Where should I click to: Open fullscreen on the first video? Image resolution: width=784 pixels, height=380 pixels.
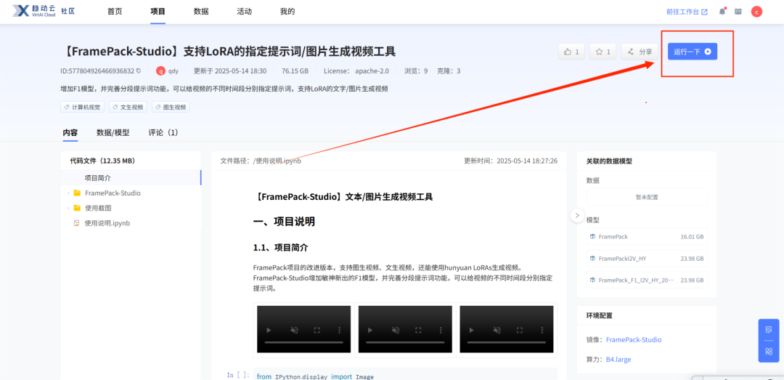pyautogui.click(x=317, y=331)
